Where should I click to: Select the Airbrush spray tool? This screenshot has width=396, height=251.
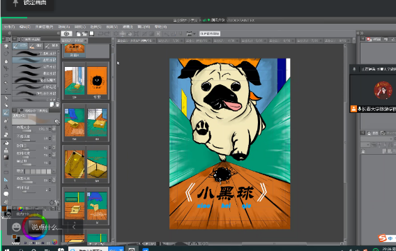coord(6,121)
